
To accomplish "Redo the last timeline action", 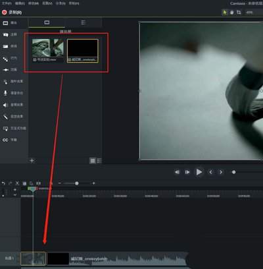I will [10, 183].
